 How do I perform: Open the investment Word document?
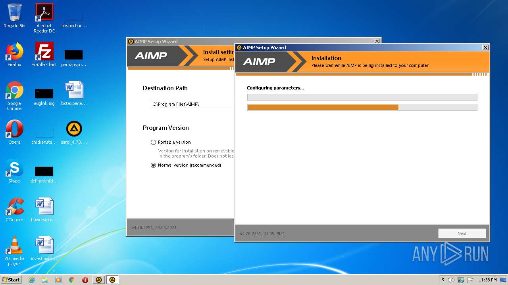44,249
